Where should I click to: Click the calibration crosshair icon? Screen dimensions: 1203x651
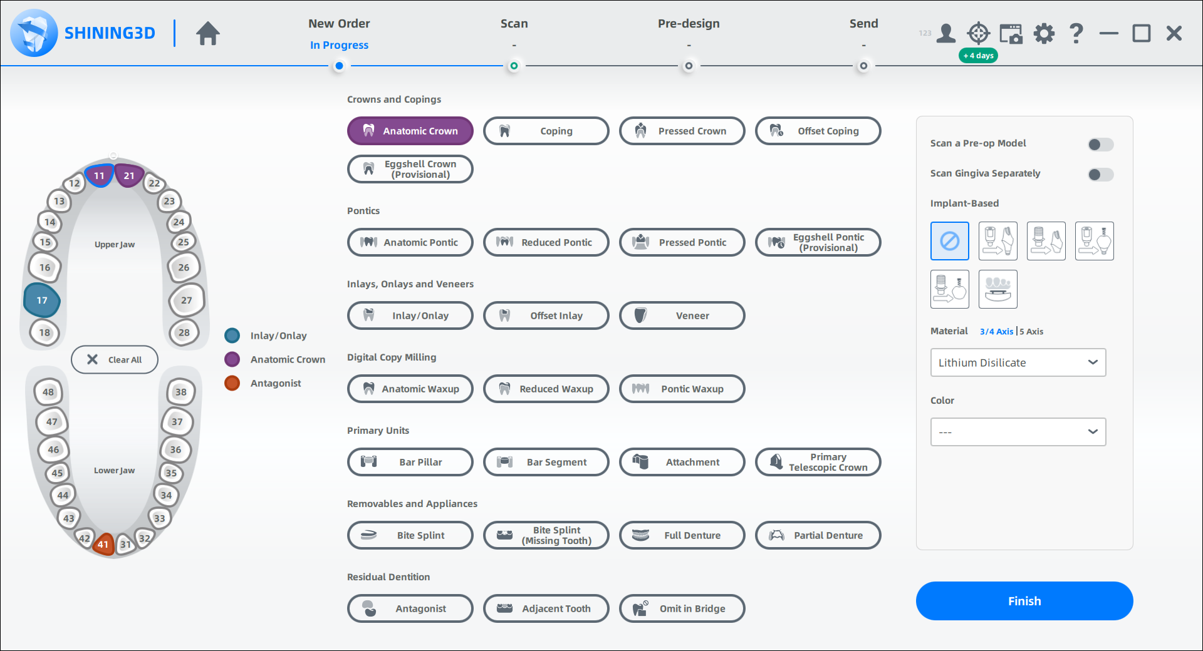(x=978, y=33)
